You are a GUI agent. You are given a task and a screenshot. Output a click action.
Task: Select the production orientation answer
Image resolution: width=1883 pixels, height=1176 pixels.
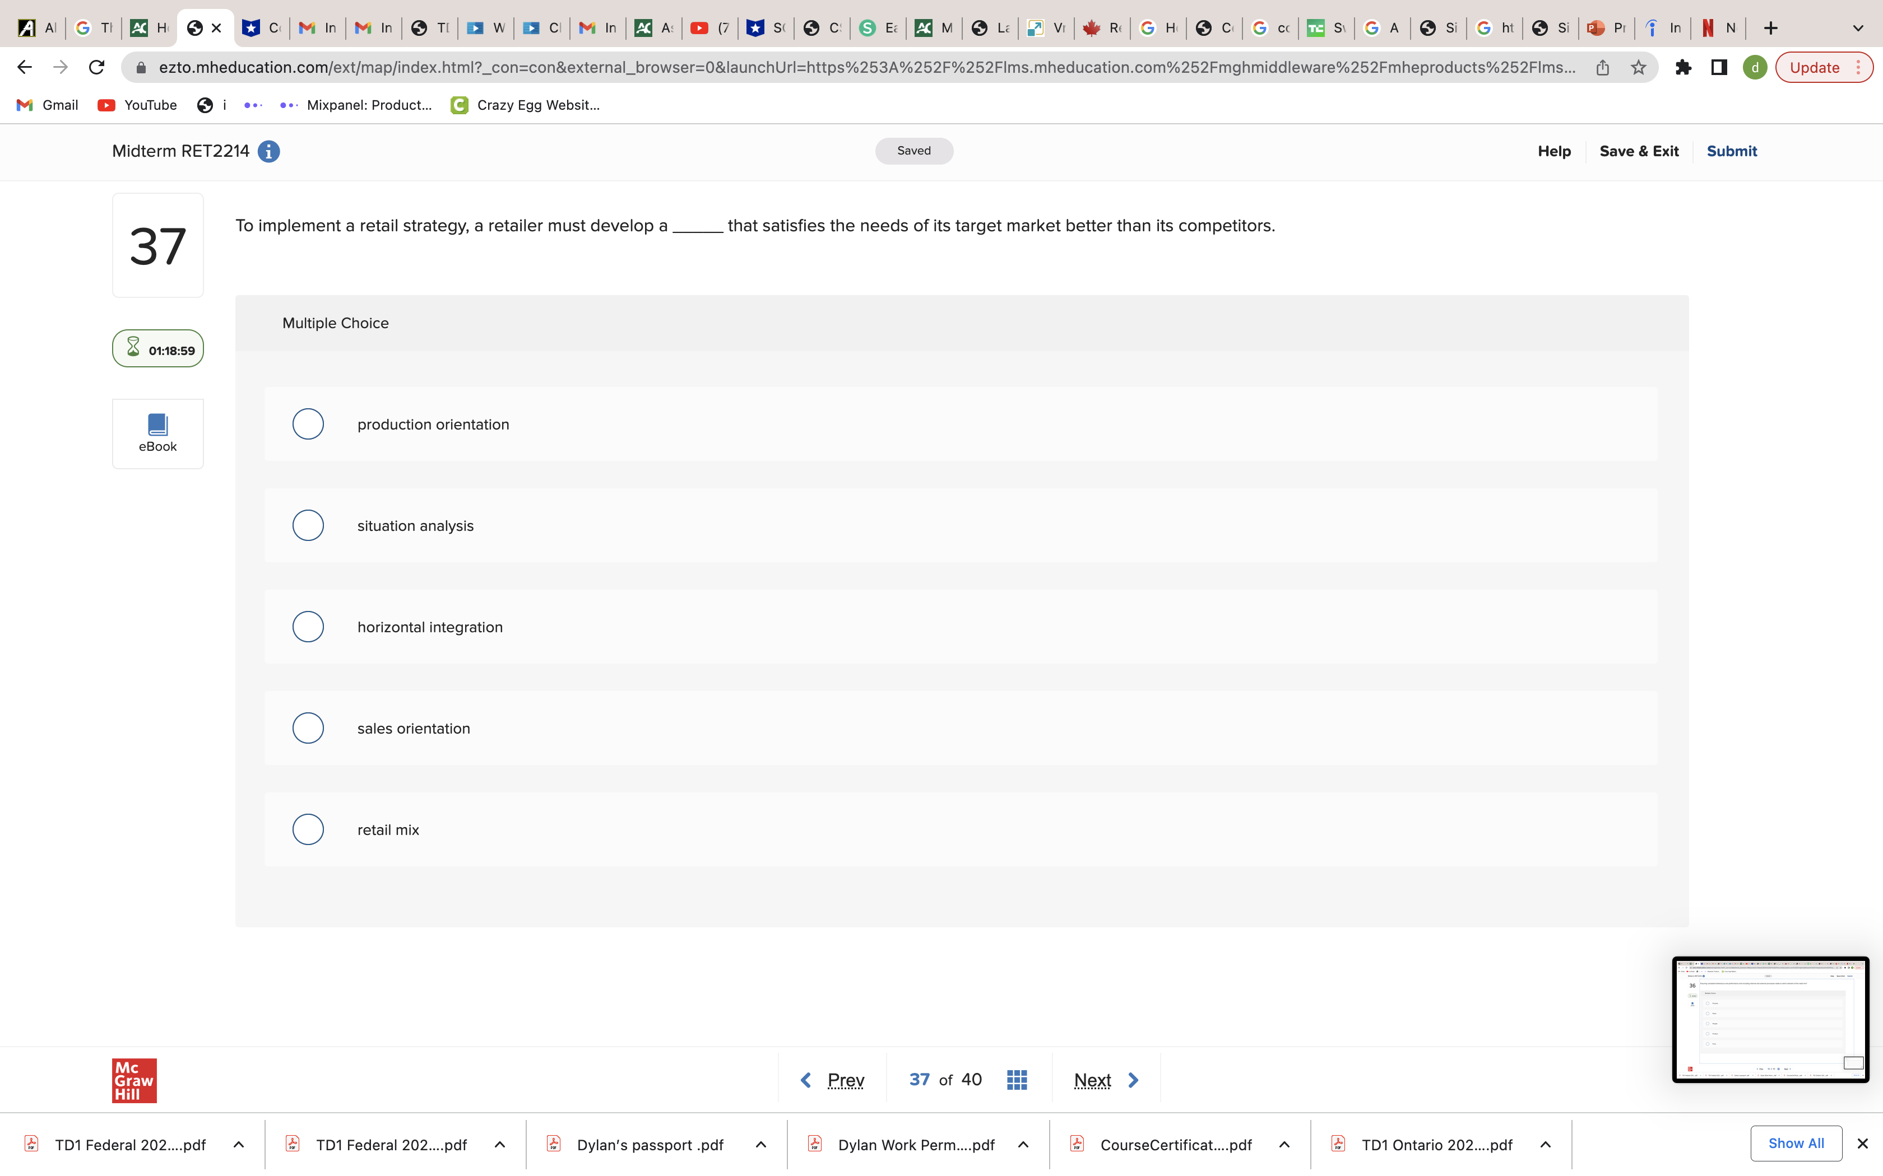(307, 424)
